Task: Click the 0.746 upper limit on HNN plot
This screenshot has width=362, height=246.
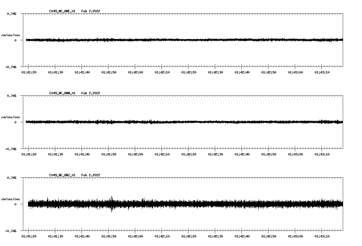Action: click(x=11, y=96)
